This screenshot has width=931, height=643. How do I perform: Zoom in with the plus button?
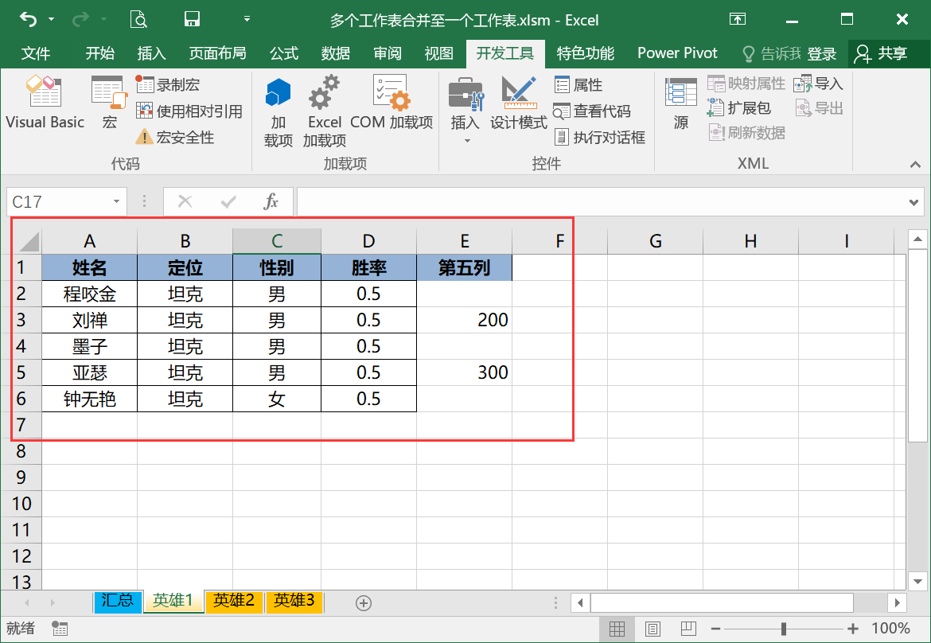853,628
